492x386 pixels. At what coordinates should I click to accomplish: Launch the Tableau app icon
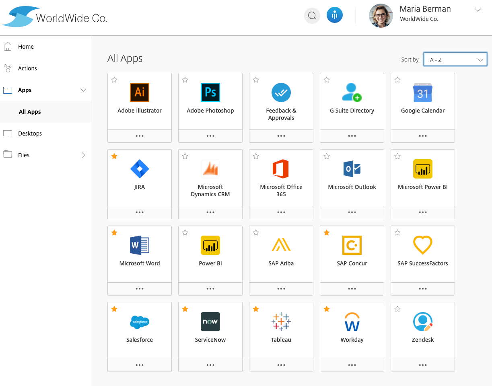281,322
